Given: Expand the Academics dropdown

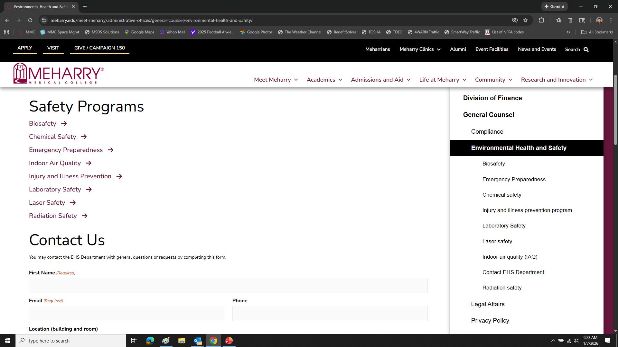Looking at the screenshot, I should [x=324, y=80].
